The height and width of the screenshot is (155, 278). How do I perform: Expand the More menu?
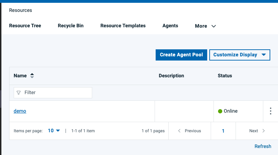tap(205, 26)
